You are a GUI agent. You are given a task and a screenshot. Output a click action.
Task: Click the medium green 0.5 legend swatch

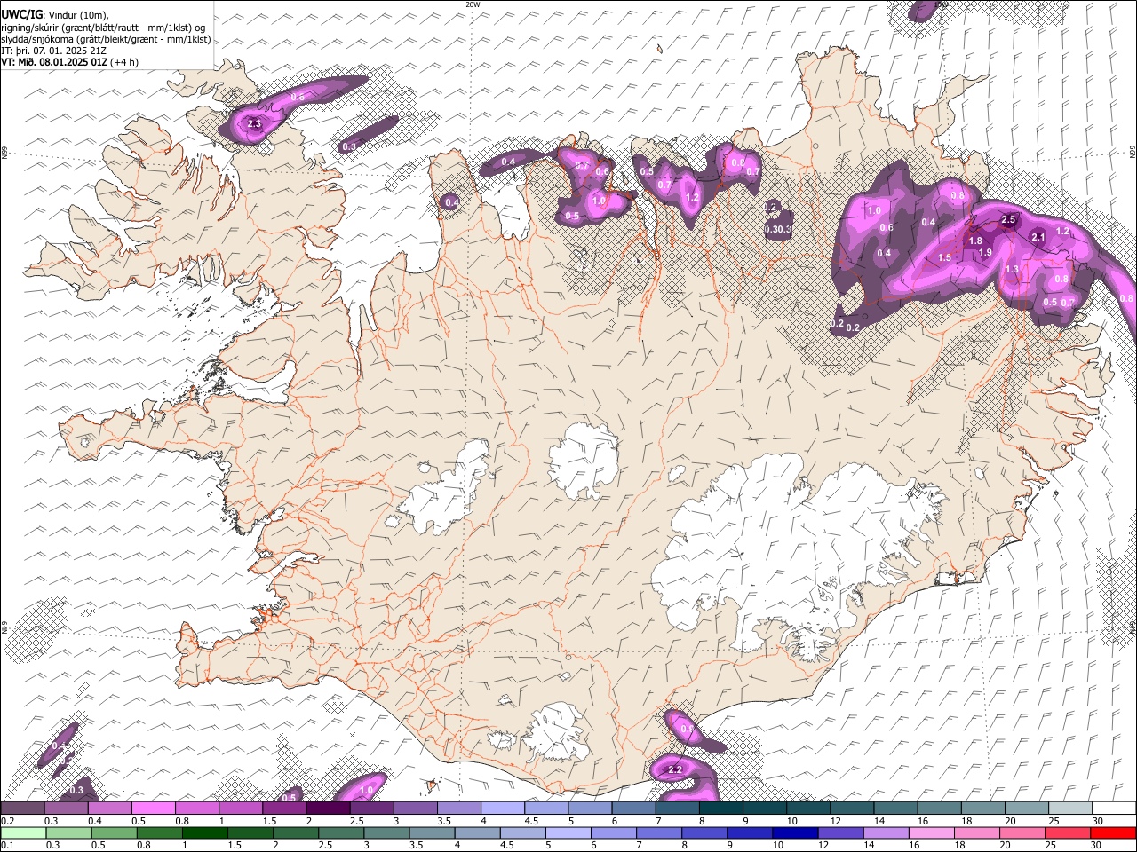114,833
